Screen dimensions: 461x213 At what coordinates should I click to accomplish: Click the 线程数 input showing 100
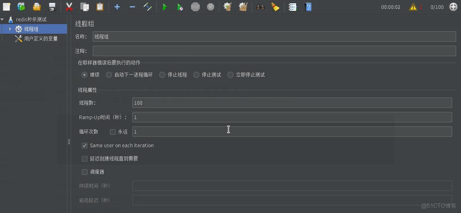292,103
